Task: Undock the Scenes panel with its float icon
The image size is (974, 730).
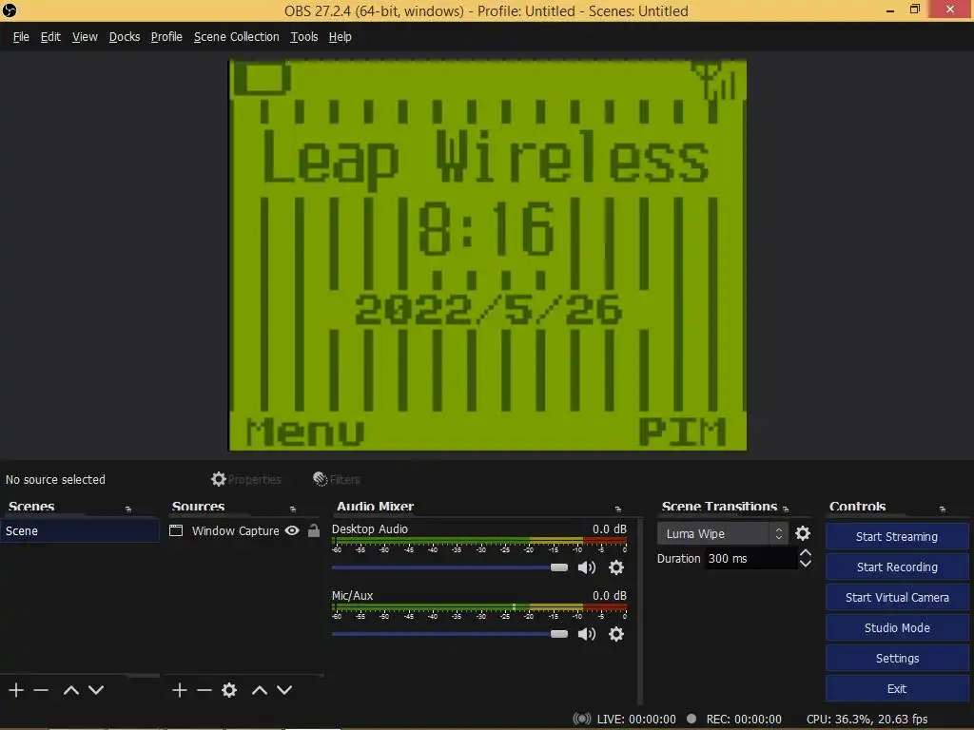Action: tap(128, 509)
